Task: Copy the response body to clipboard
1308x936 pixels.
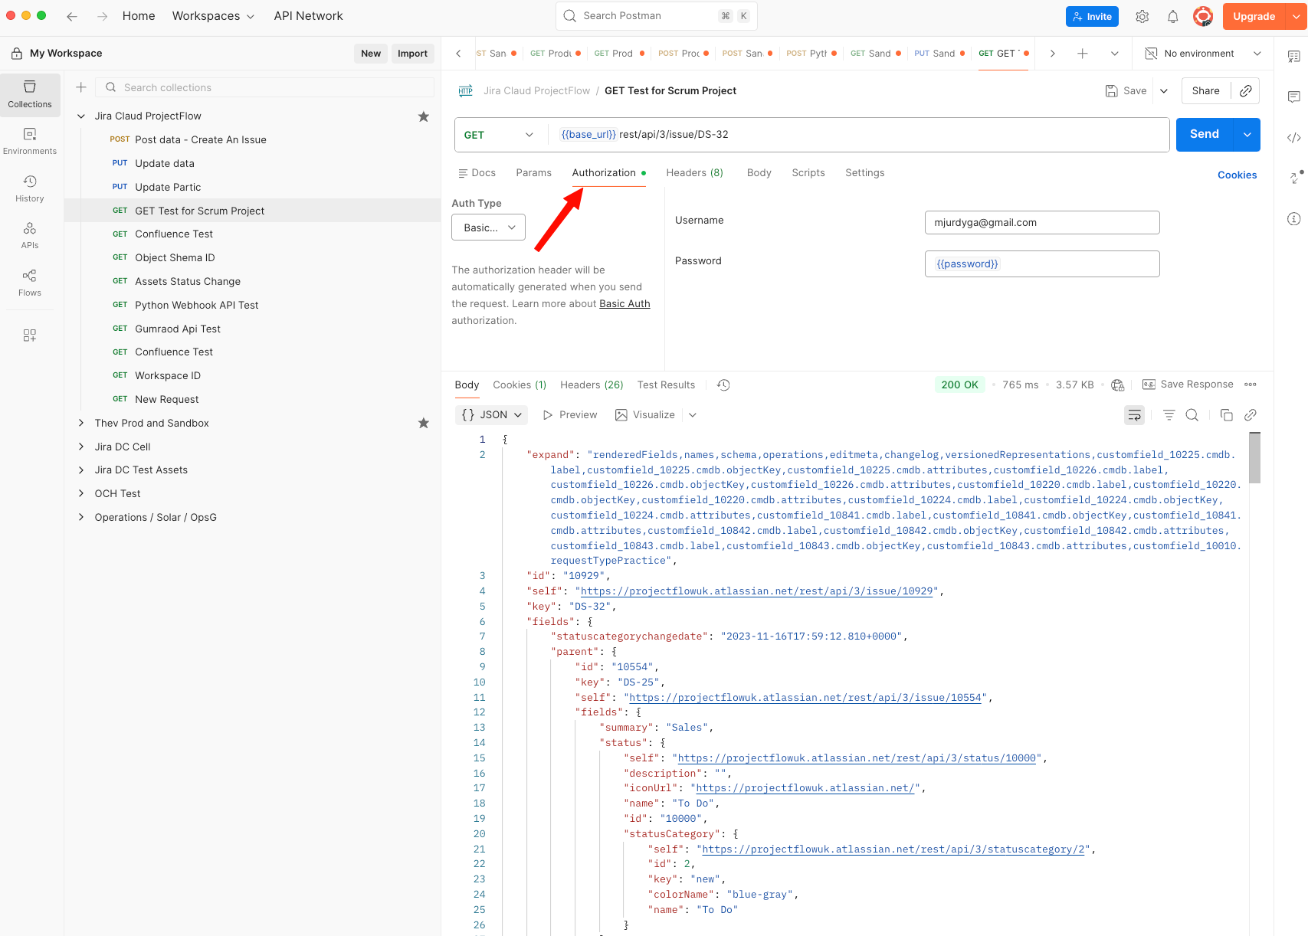Action: tap(1226, 415)
